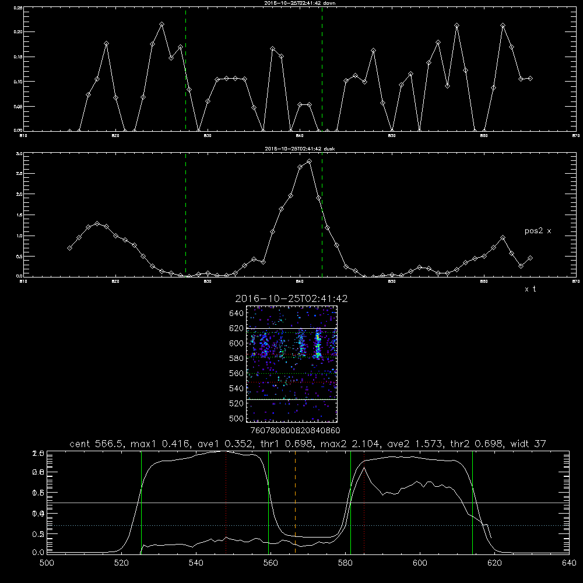The width and height of the screenshot is (583, 583).
Task: Click the dusk plot title text
Action: coord(300,149)
